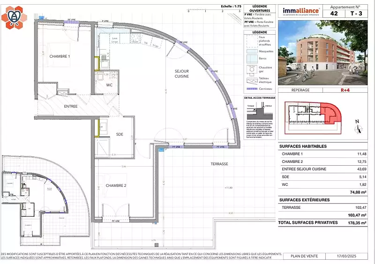The width and height of the screenshot is (375, 264).
Task: Select the CHAMBRE 1 room label
Action: [60, 56]
